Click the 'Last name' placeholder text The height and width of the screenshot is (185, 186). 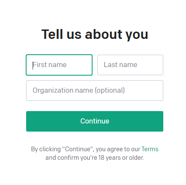click(x=120, y=65)
